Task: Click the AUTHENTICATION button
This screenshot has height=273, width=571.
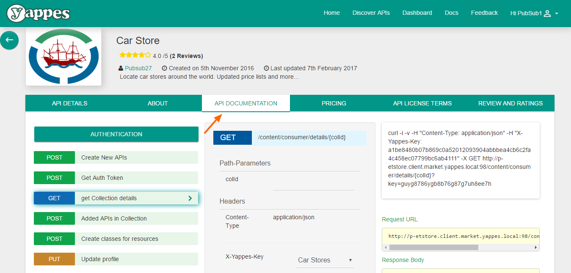Action: click(x=116, y=134)
